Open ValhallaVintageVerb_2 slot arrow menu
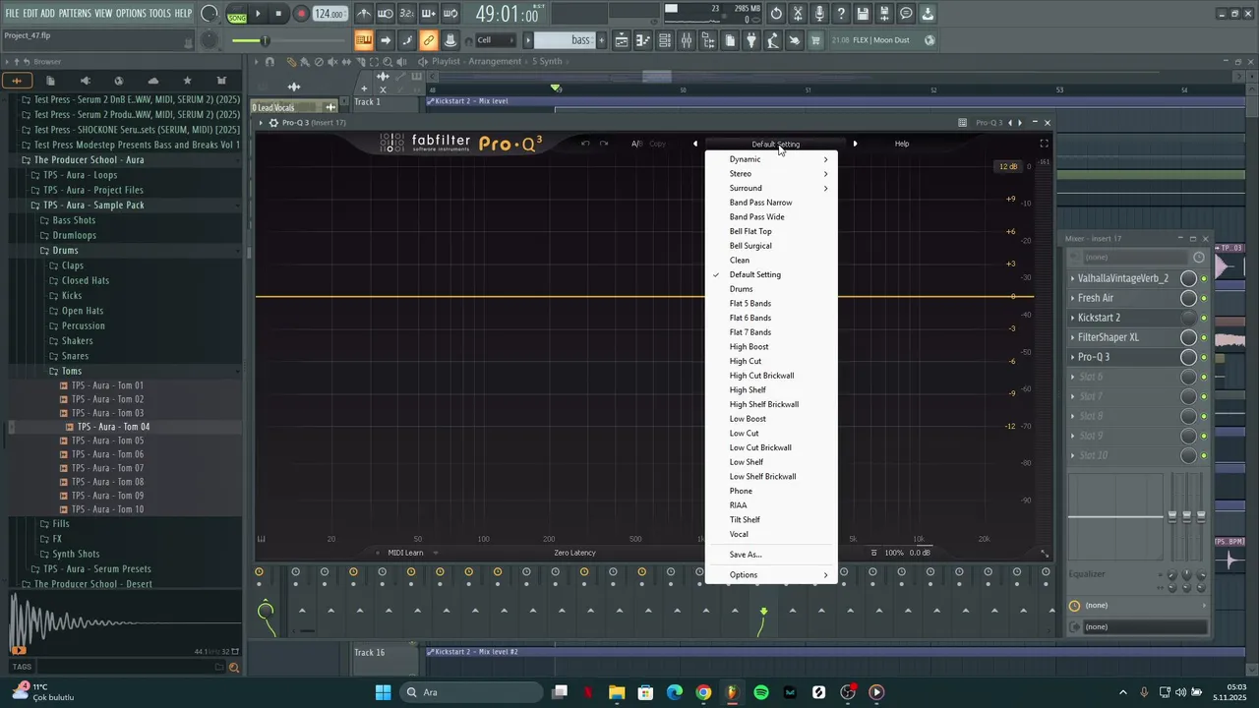The height and width of the screenshot is (708, 1259). (1073, 279)
